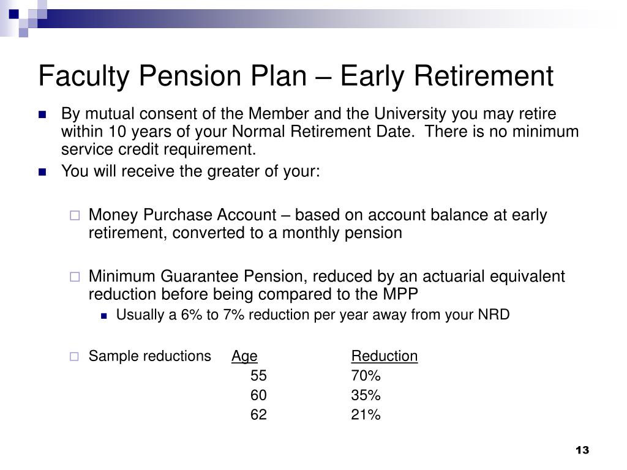Click the age value 60
The height and width of the screenshot is (470, 627).
point(258,395)
